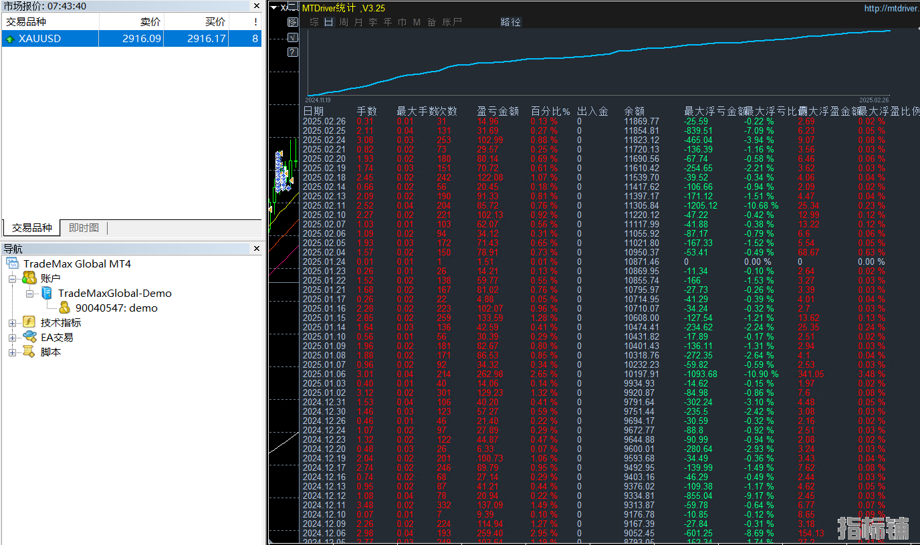Expand the EA交易 tree node
Screen dimensions: 920x545
tap(12, 338)
